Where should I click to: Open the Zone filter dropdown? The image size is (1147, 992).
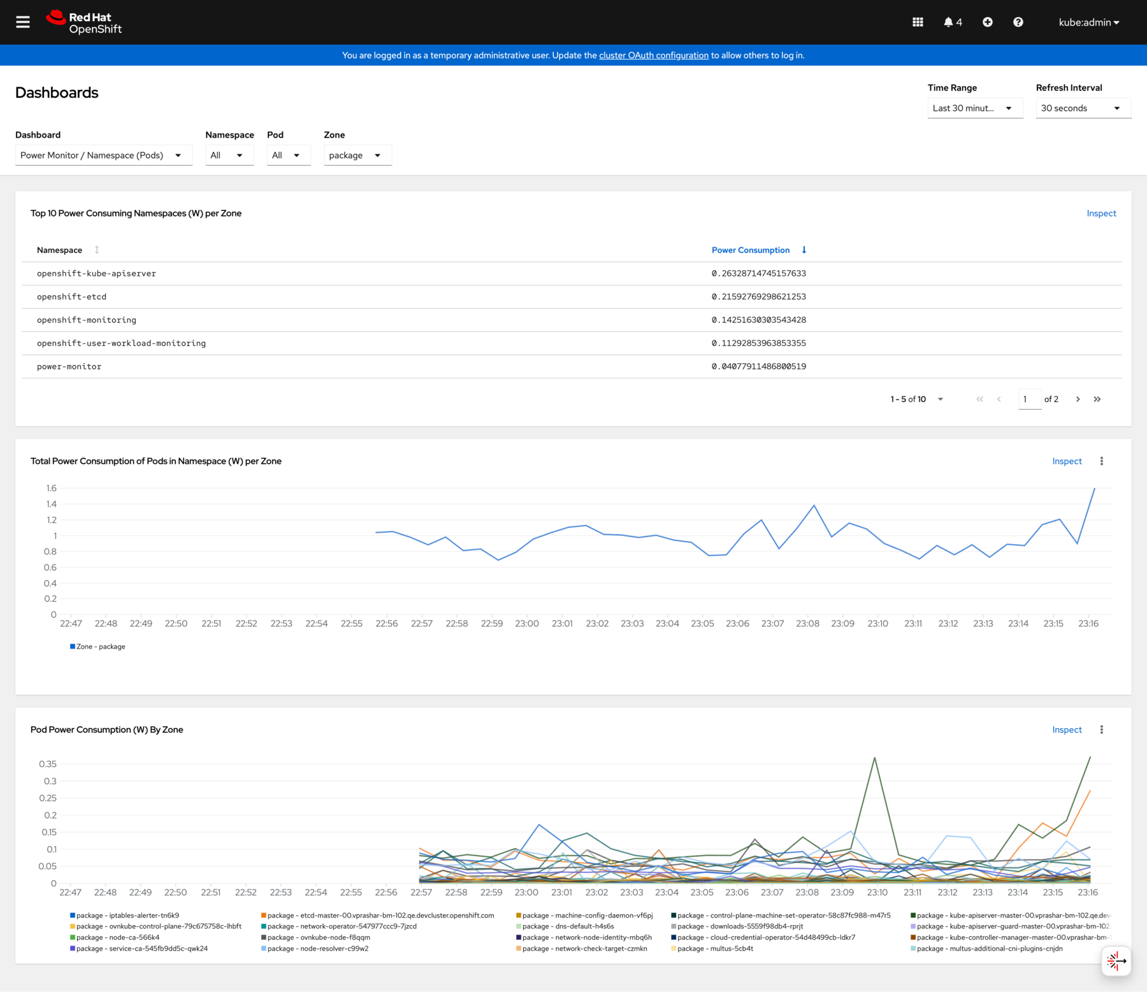pyautogui.click(x=357, y=155)
